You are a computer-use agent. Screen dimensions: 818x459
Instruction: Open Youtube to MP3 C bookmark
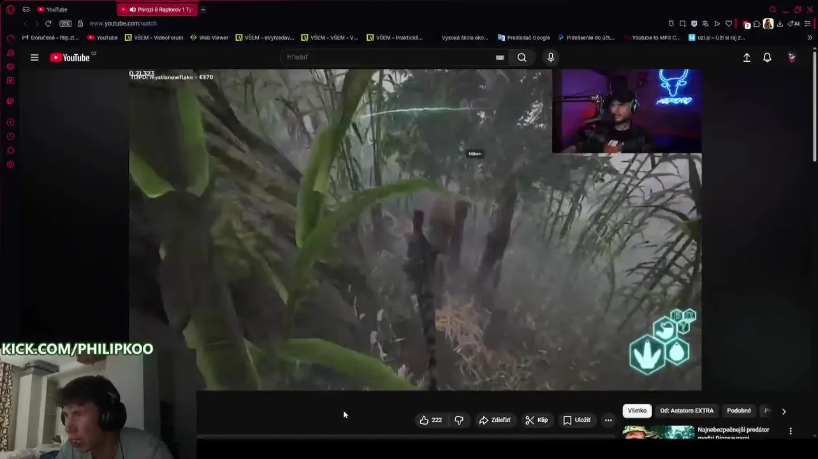tap(652, 38)
